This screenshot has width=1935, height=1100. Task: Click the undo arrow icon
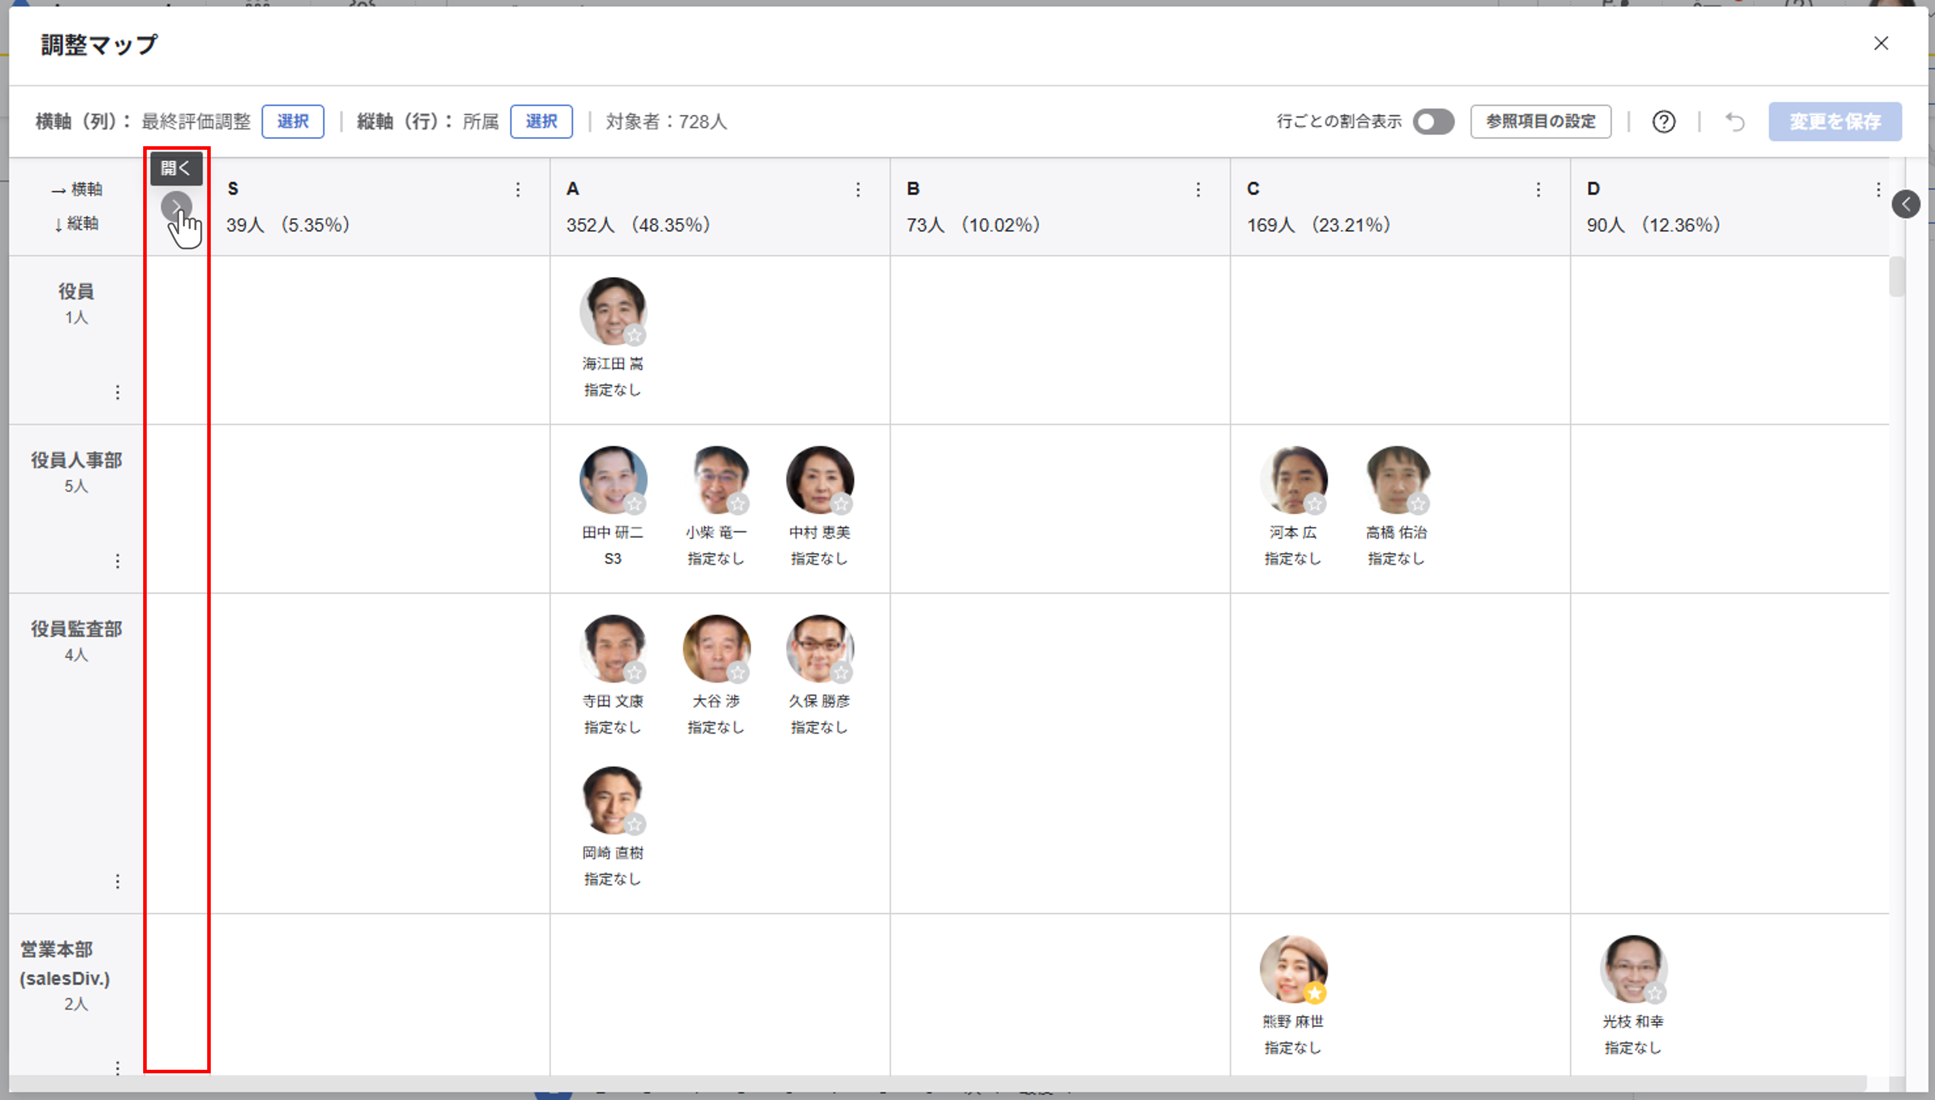click(x=1735, y=122)
